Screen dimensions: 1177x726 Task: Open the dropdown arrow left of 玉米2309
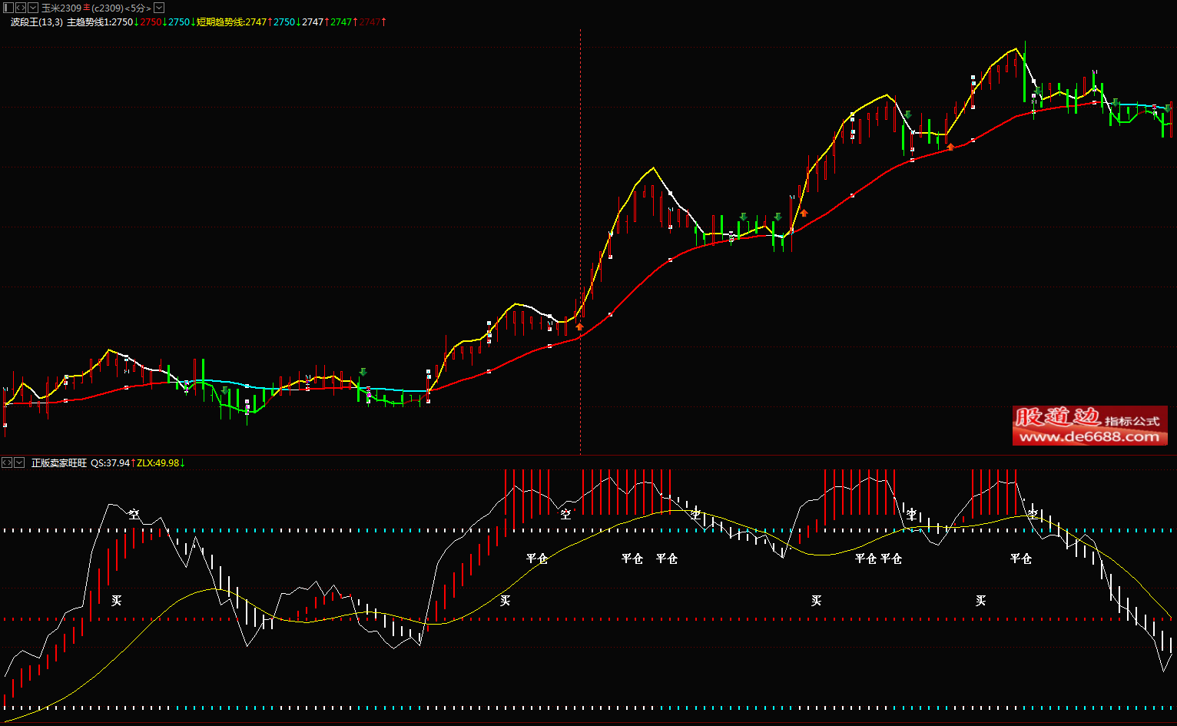[33, 8]
